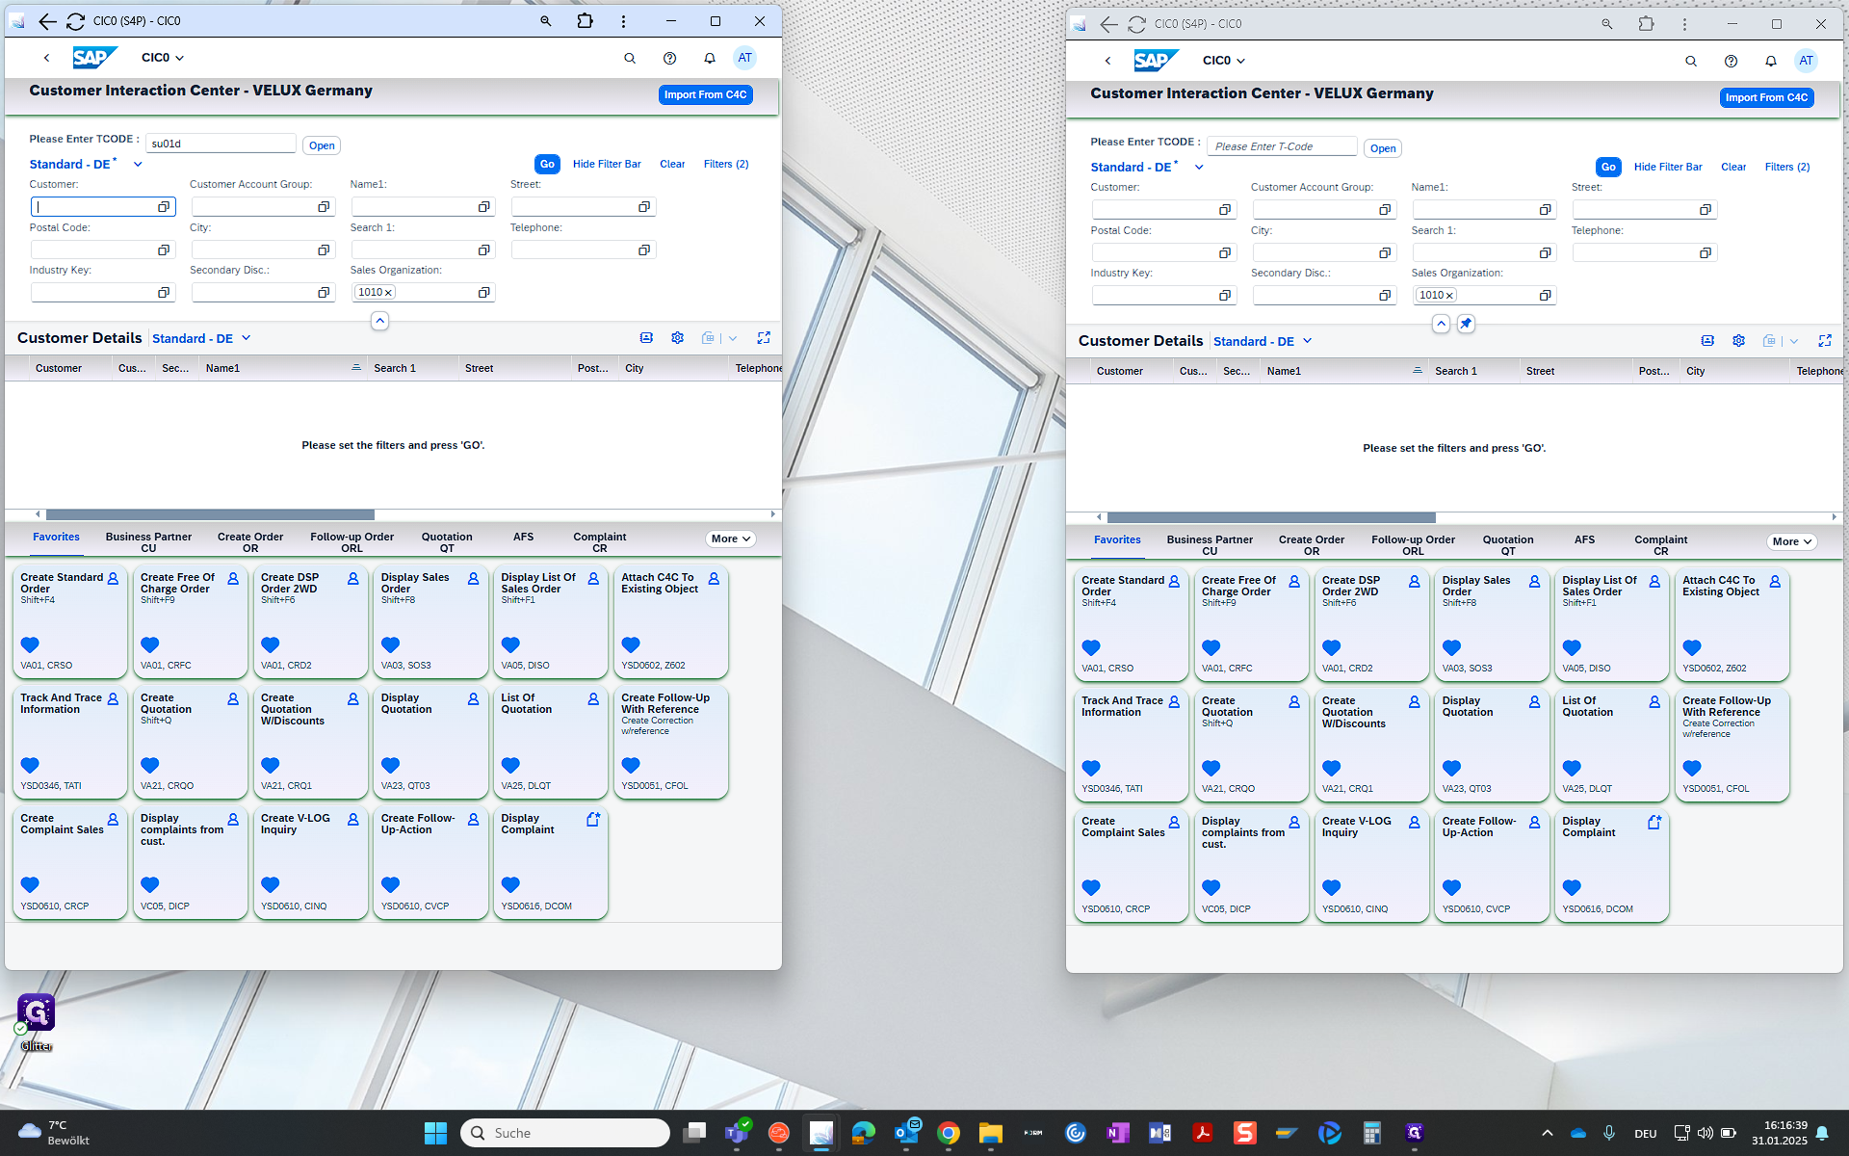The image size is (1849, 1156).
Task: Open Standard - DE filter variant dropdown, right
Action: [x=1199, y=168]
